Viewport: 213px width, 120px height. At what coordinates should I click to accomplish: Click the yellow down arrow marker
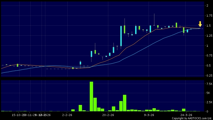(x=200, y=24)
